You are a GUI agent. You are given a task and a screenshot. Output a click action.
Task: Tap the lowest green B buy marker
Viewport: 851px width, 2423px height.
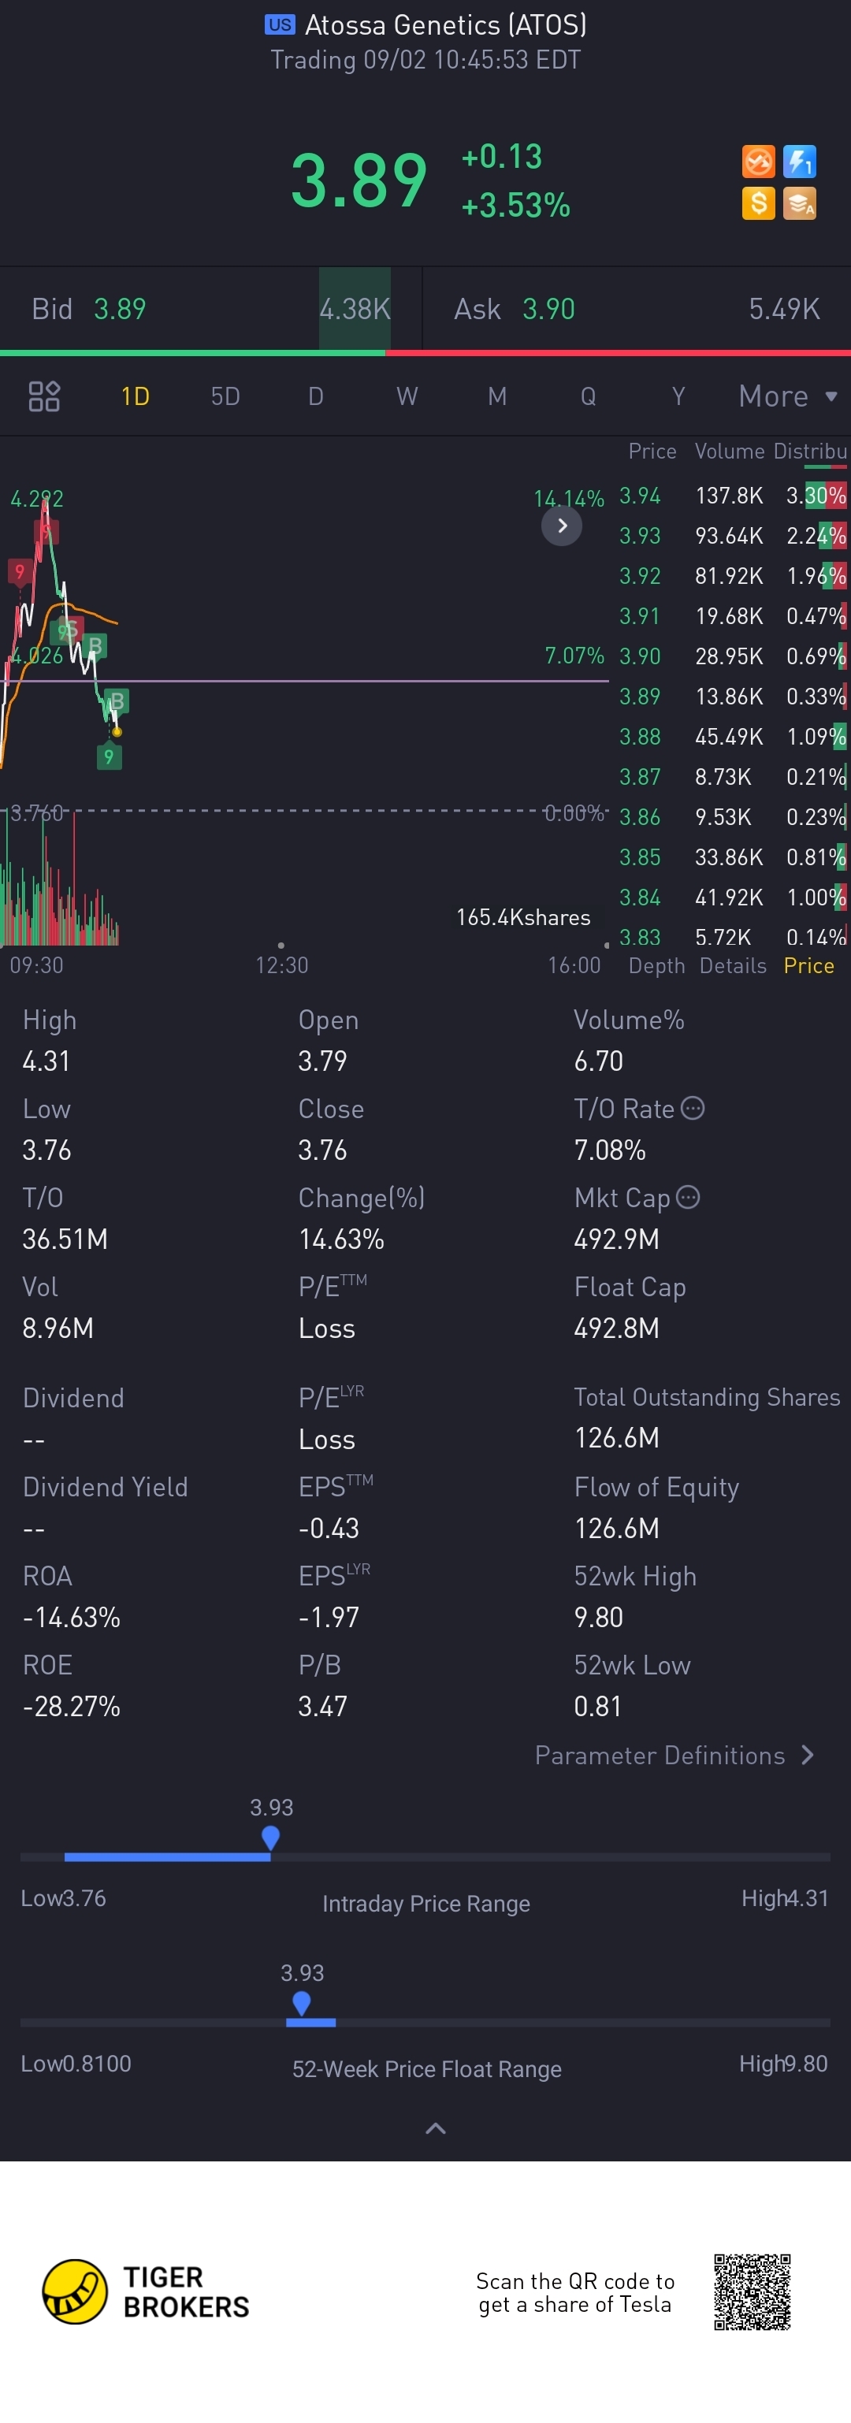click(x=117, y=702)
